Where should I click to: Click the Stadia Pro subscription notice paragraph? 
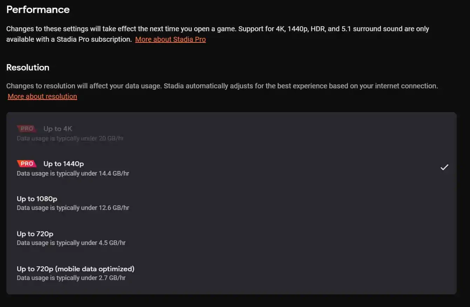coord(218,34)
